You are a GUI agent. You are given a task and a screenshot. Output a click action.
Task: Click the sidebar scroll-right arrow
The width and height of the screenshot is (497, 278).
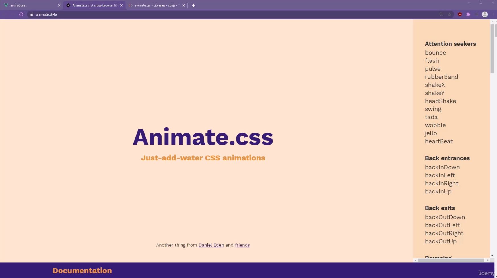point(488,260)
